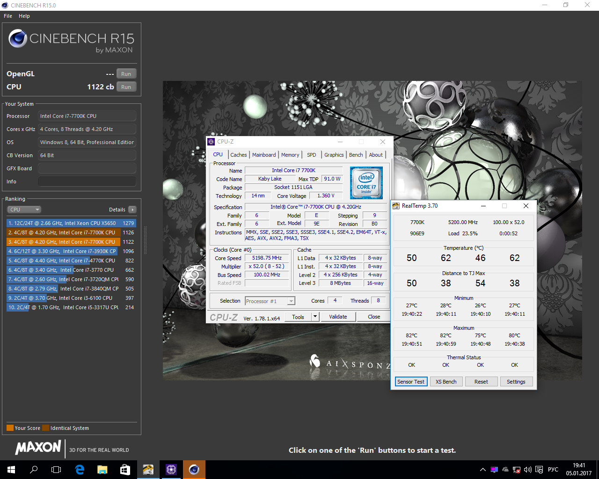Select the Core i7-3720QM ranking row
The width and height of the screenshot is (599, 479).
[71, 279]
